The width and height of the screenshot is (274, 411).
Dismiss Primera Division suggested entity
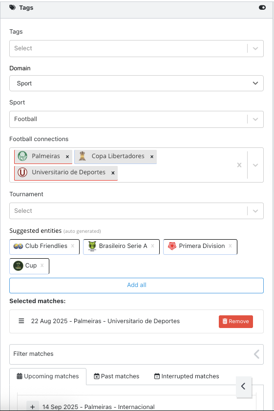point(230,246)
